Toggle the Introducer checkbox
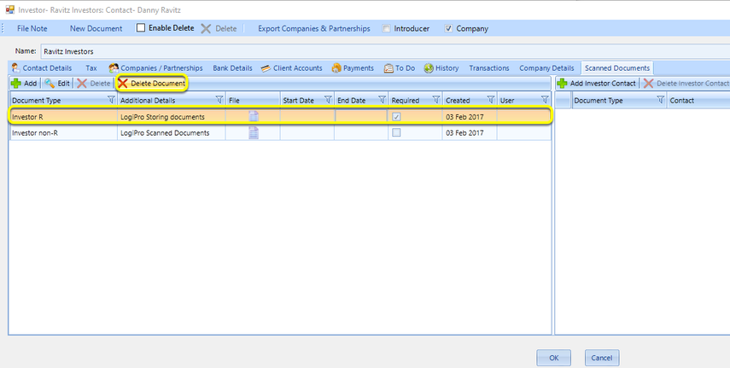The height and width of the screenshot is (368, 730). (x=386, y=28)
